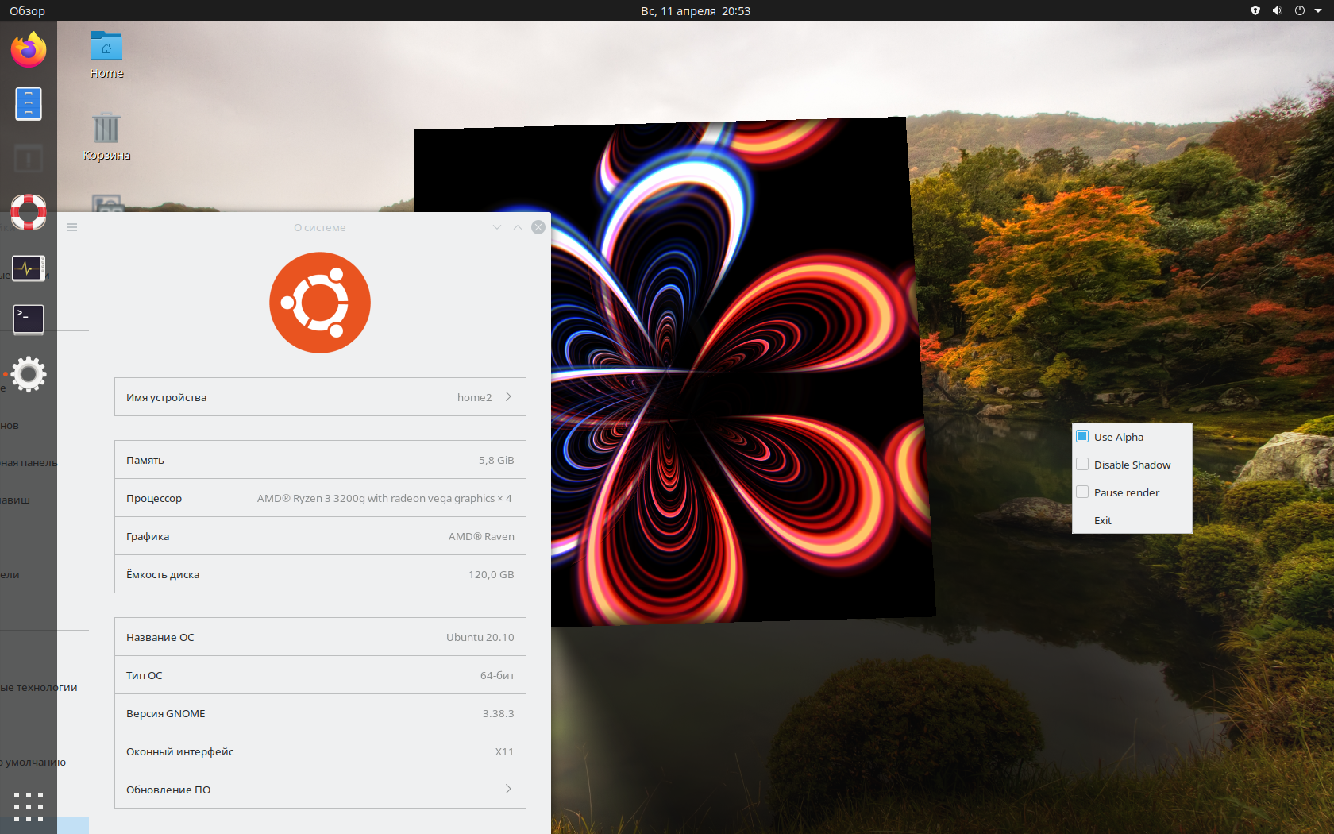The height and width of the screenshot is (834, 1334).
Task: Toggle the Use Alpha checkbox
Action: [x=1082, y=436]
